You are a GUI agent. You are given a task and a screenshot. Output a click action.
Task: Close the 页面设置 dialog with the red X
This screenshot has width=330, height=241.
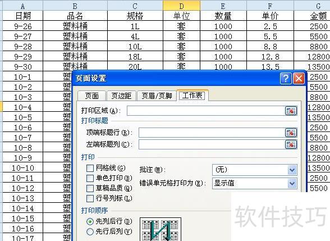(299, 79)
